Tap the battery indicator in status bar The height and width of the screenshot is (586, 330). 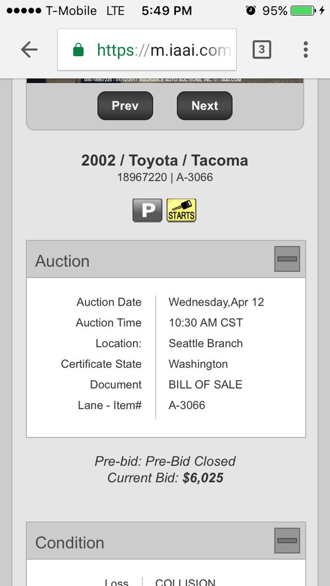302,11
